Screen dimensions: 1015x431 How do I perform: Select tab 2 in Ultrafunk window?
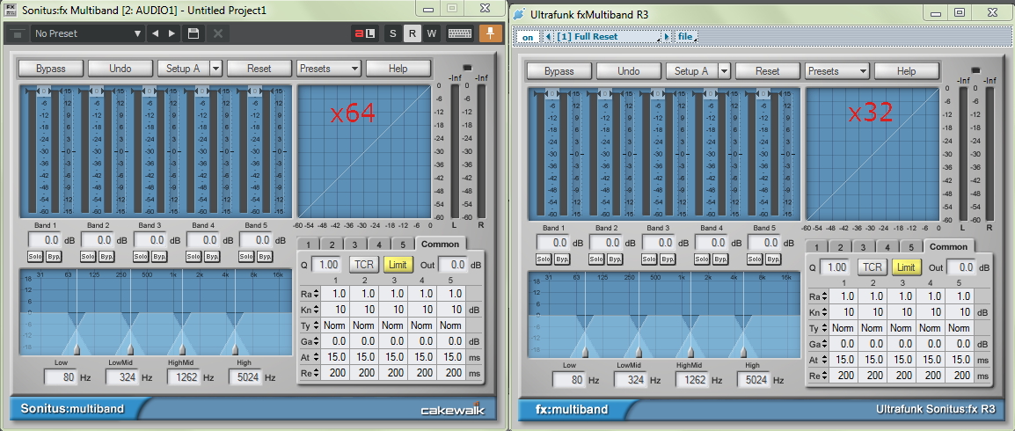pyautogui.click(x=840, y=247)
